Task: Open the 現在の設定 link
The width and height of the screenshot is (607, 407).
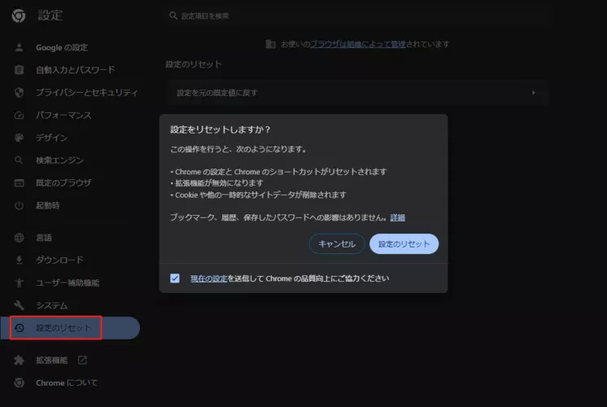Action: tap(208, 278)
